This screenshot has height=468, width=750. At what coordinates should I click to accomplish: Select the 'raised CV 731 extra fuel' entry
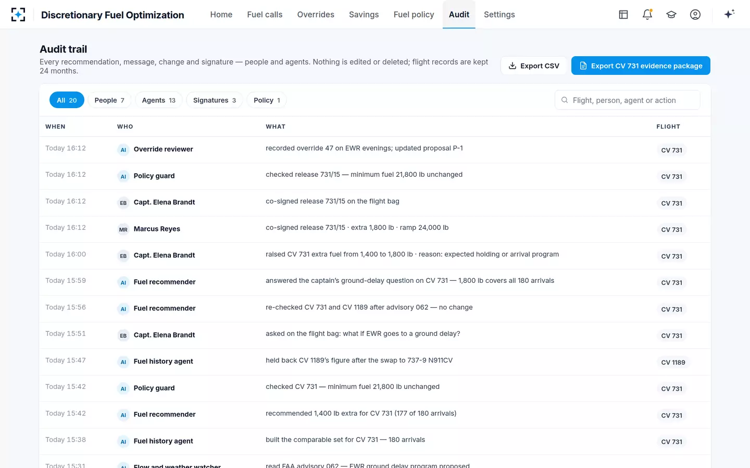click(x=412, y=254)
